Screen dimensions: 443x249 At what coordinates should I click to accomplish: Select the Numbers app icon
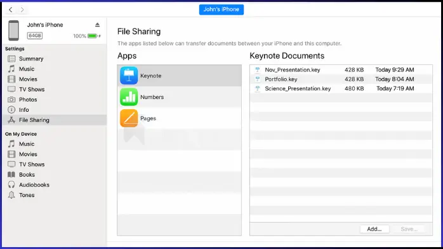pos(129,97)
